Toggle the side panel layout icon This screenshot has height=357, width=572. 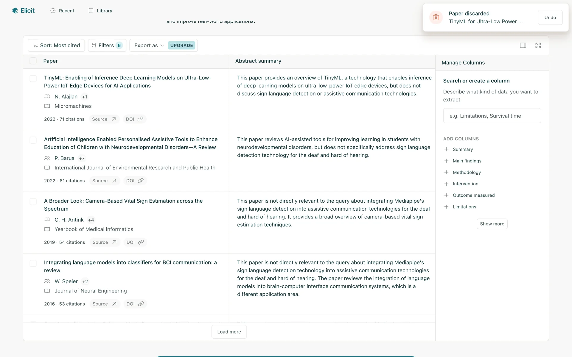[523, 45]
